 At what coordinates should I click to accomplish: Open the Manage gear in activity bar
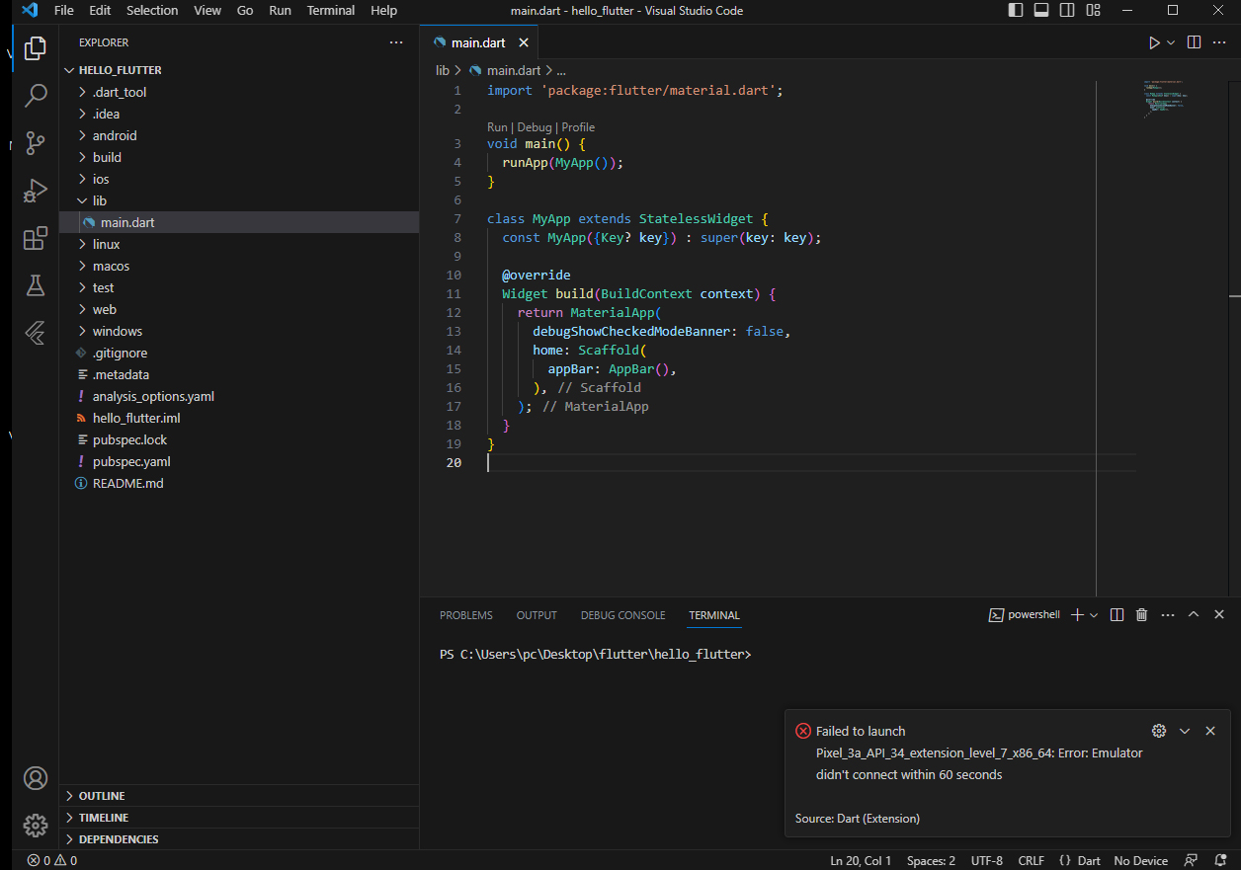coord(36,826)
